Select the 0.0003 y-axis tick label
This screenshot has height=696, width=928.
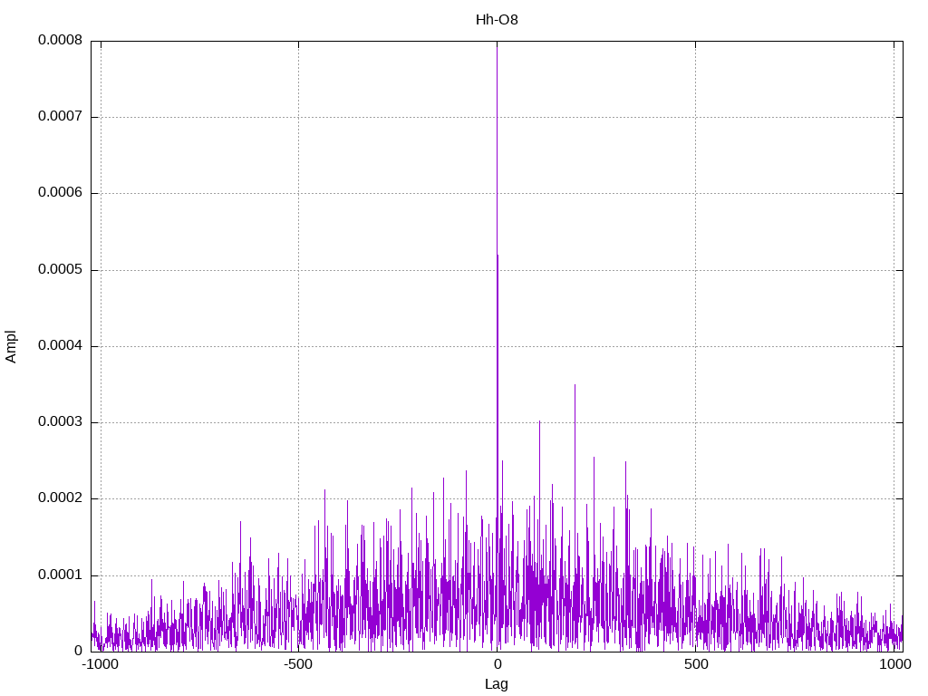pos(60,422)
